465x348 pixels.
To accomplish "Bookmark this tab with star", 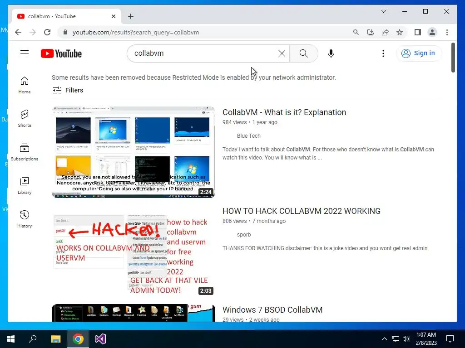I will [400, 32].
